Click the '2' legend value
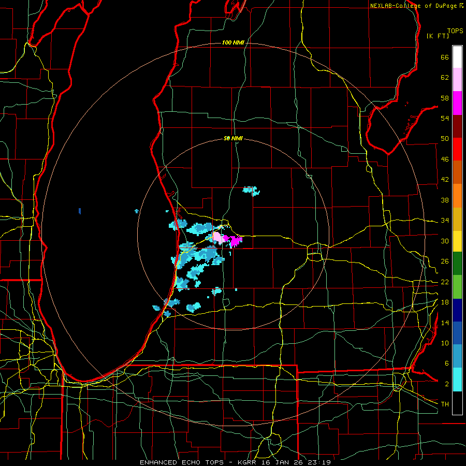 (446, 384)
